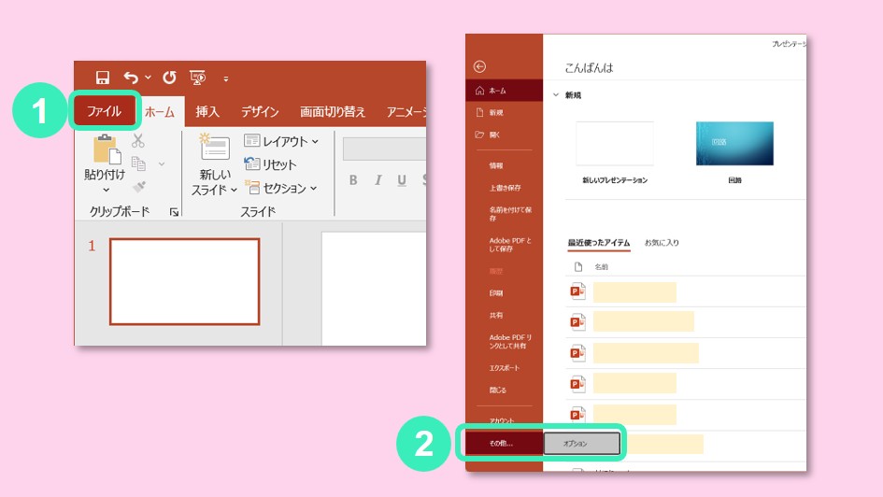Start slideshow from beginning icon
Screen dimensions: 883x497
pos(198,78)
